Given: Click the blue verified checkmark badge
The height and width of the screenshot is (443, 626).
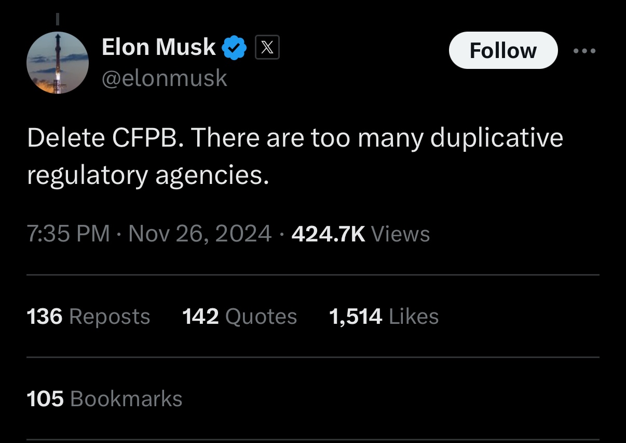Looking at the screenshot, I should click(x=234, y=49).
